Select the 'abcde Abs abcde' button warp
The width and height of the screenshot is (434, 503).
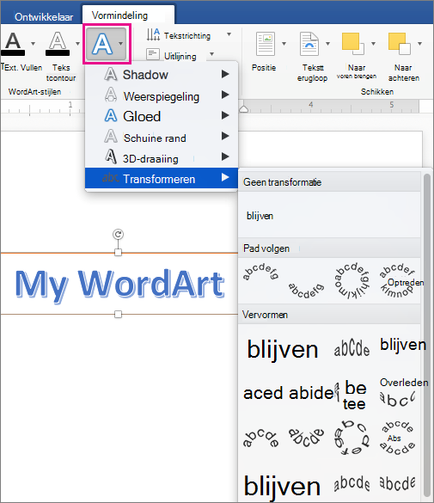397,438
